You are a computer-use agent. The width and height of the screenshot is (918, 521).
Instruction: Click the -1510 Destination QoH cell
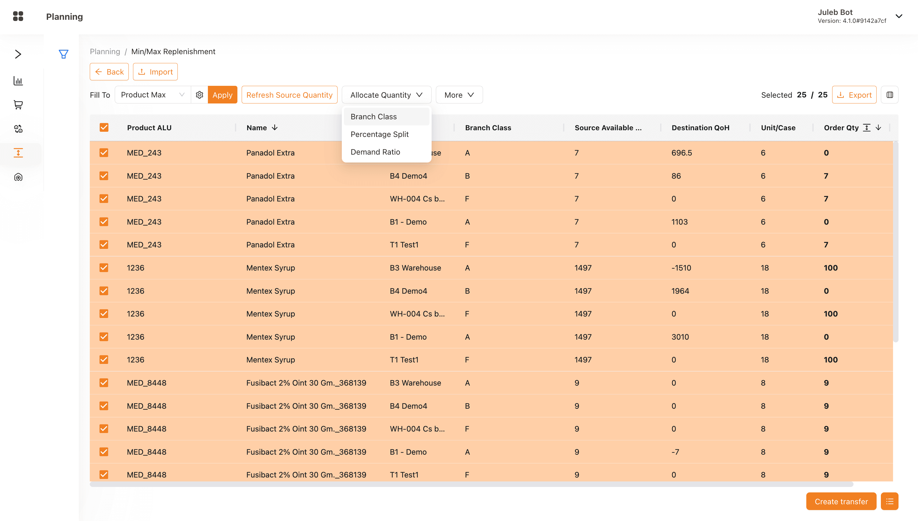(681, 268)
